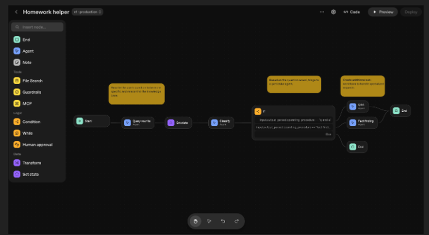Click the Else row in the If node
This screenshot has width=429, height=235.
click(x=293, y=134)
